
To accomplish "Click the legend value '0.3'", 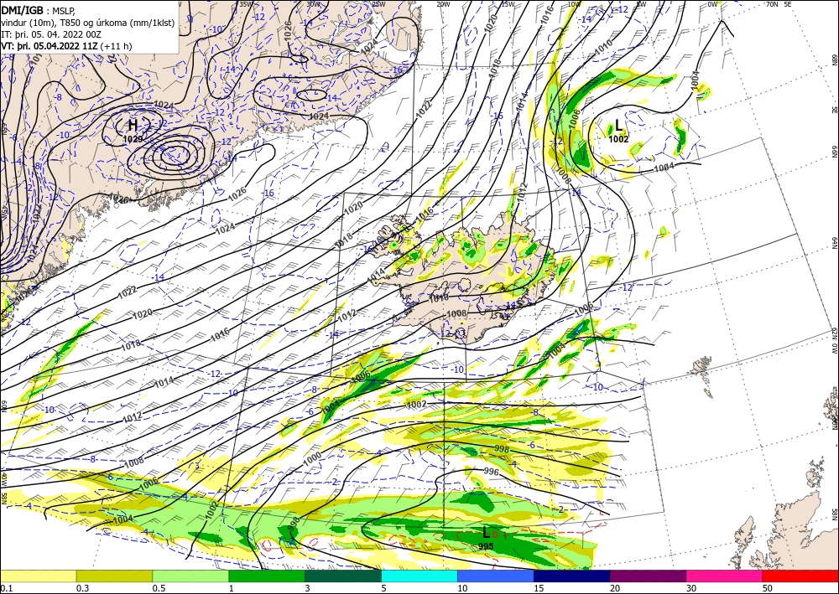I will coord(82,588).
